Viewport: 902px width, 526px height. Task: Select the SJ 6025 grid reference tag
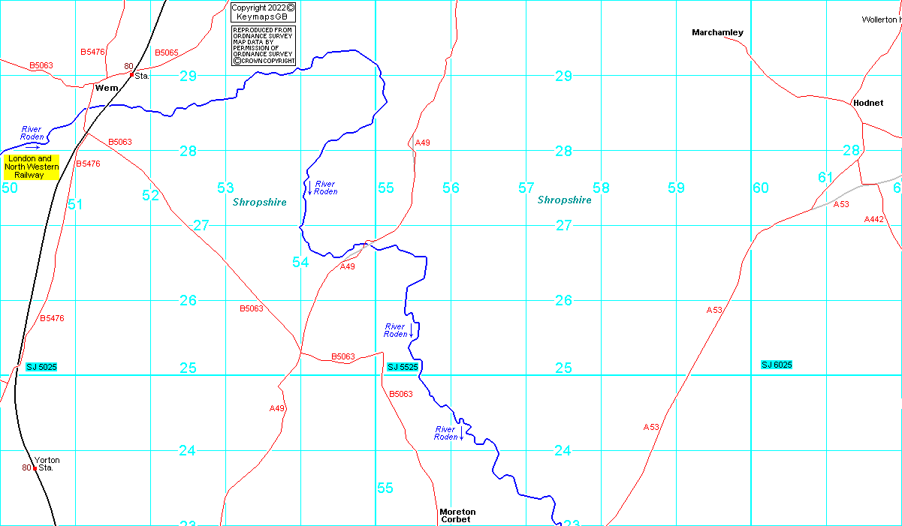(x=777, y=365)
